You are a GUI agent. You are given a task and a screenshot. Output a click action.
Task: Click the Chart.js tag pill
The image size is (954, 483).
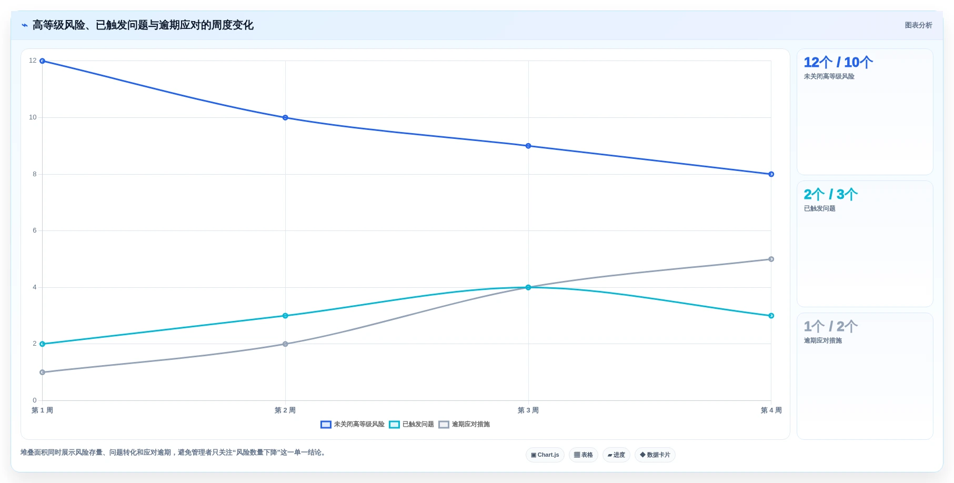[x=545, y=455]
